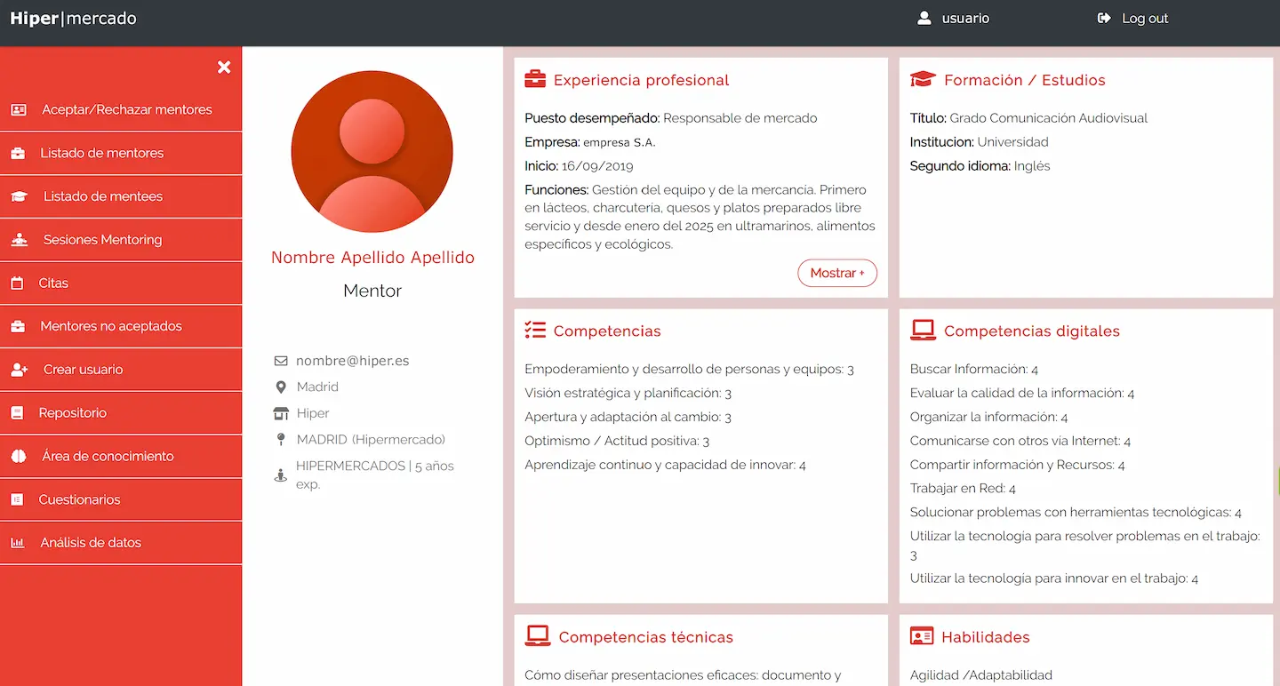
Task: Open Aceptar/Rechazar mentores menu item
Action: point(121,110)
